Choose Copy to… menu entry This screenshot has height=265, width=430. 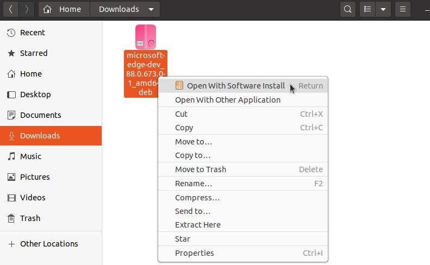click(243, 155)
